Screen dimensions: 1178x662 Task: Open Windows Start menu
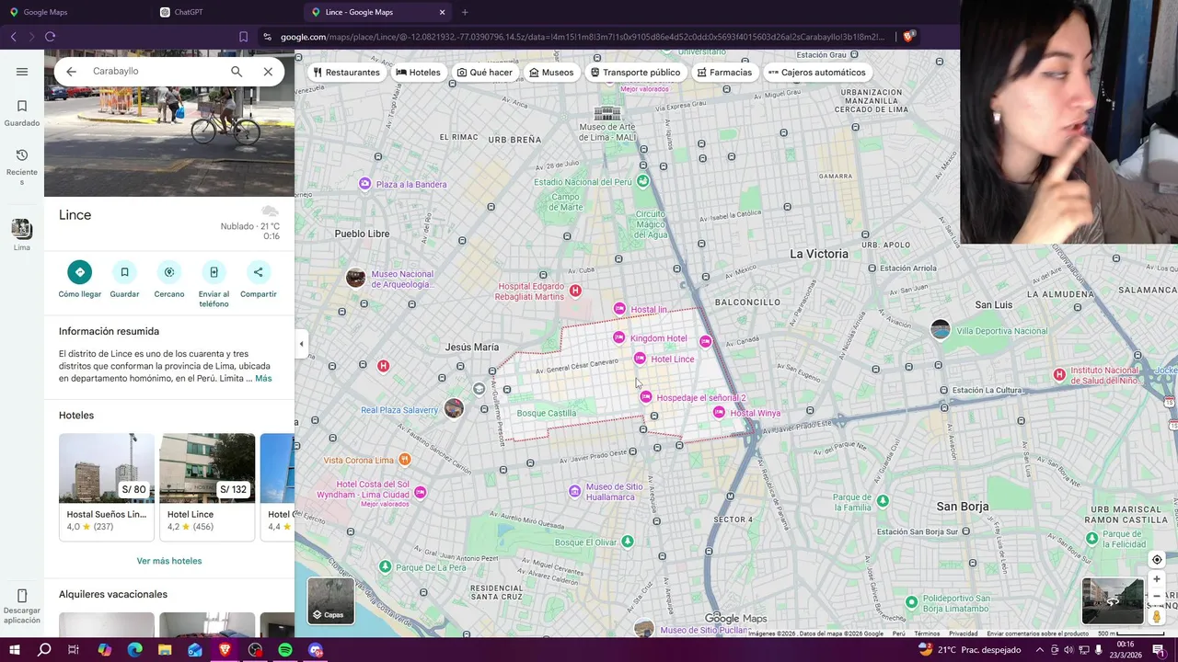pyautogui.click(x=14, y=650)
